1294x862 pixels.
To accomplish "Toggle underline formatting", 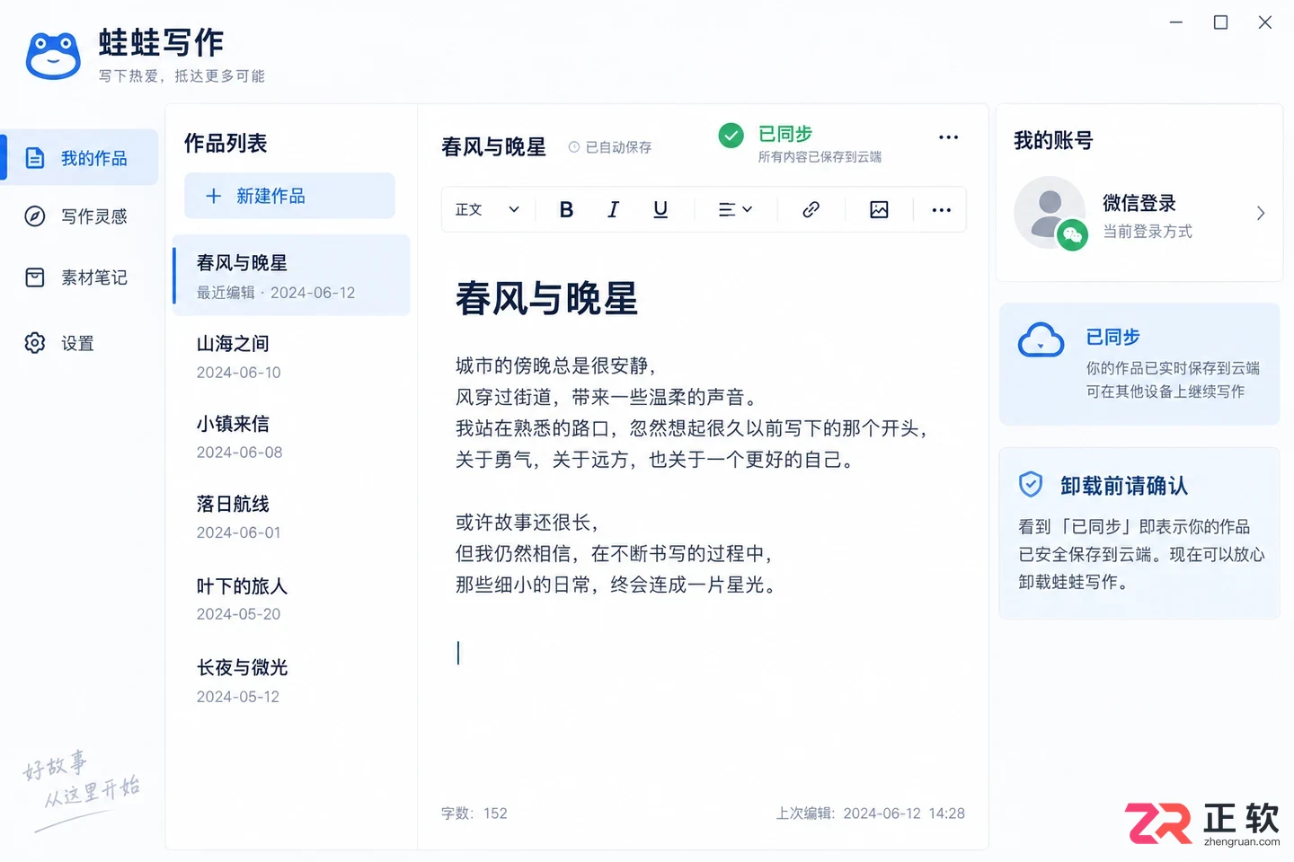I will tap(660, 209).
